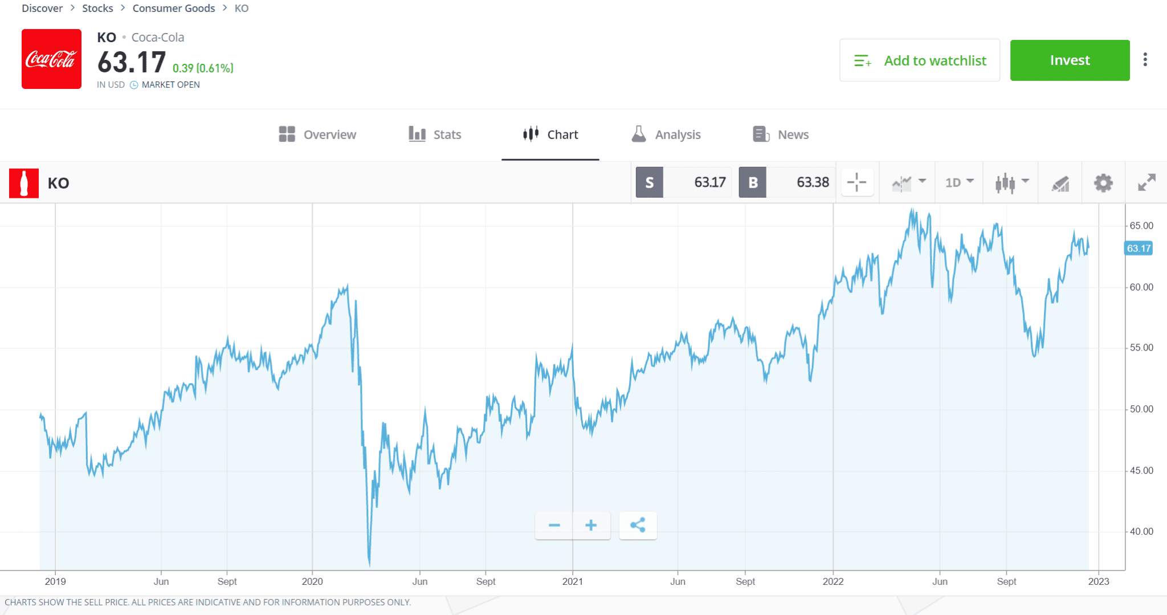Toggle the KO bottle icon panel

(x=23, y=182)
